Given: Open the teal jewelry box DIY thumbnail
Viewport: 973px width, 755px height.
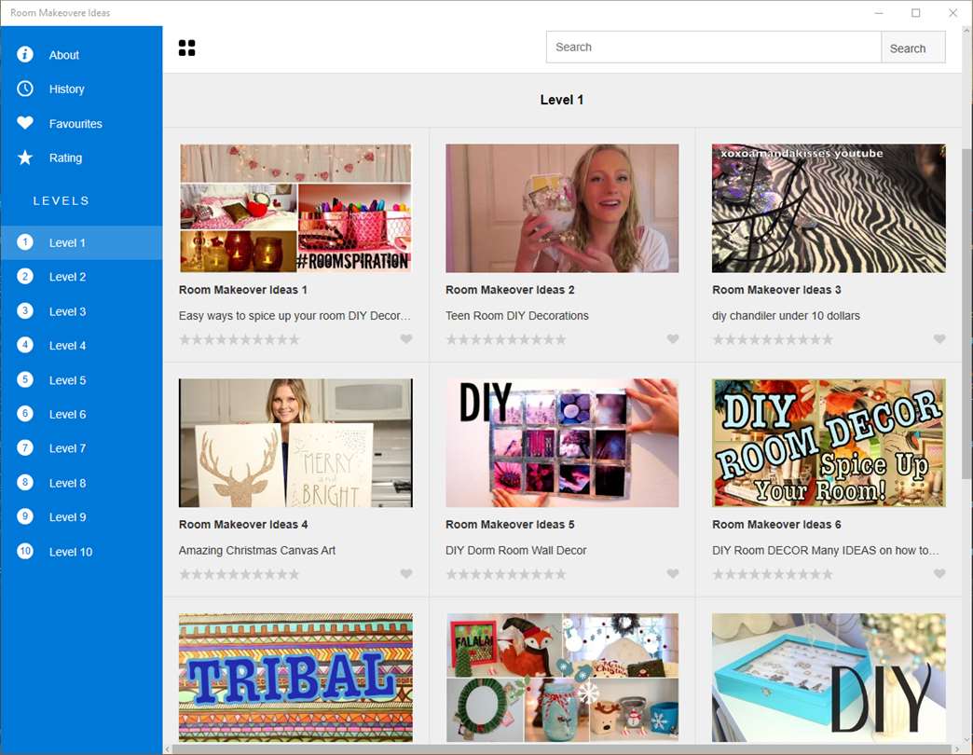Looking at the screenshot, I should coord(829,678).
